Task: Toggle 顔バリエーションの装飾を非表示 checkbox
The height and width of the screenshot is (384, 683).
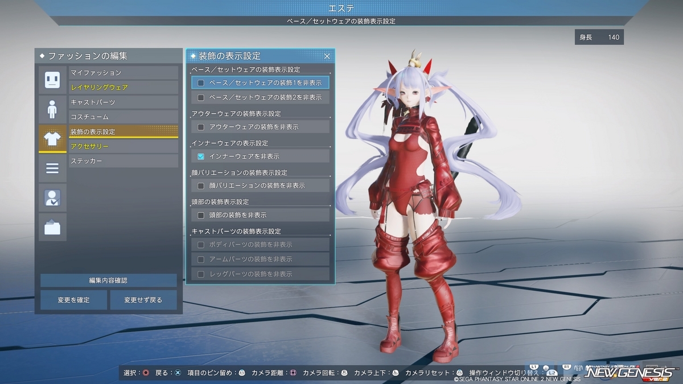Action: click(201, 186)
